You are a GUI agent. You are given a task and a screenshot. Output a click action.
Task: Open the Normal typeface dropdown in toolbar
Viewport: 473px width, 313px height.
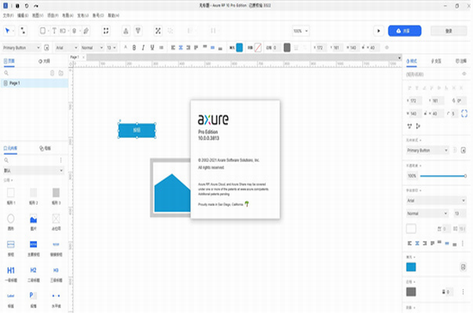[x=92, y=47]
